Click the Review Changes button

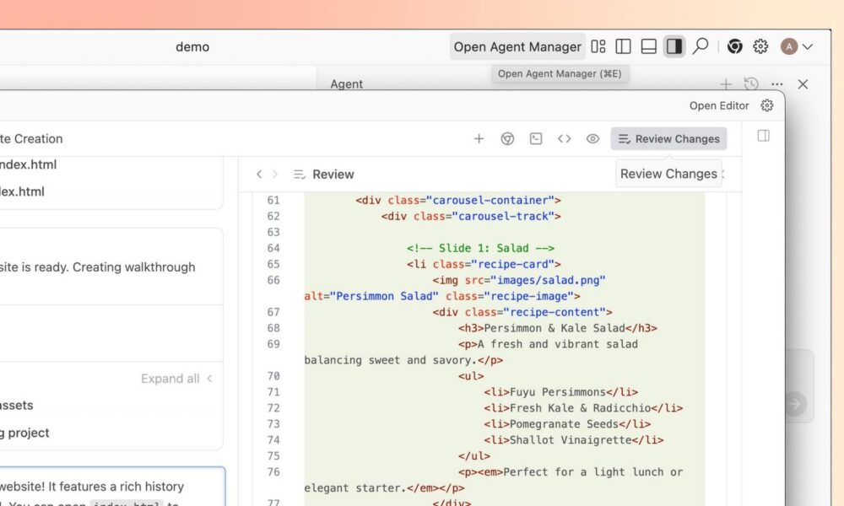click(x=668, y=138)
